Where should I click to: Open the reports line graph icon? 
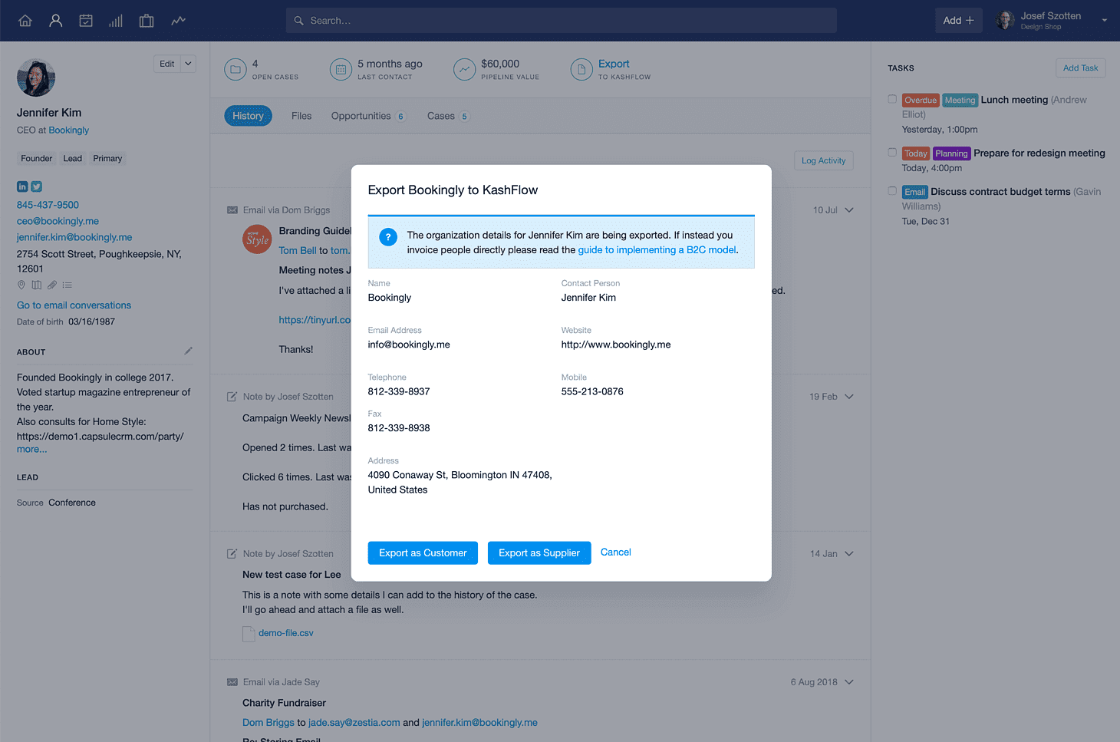178,21
